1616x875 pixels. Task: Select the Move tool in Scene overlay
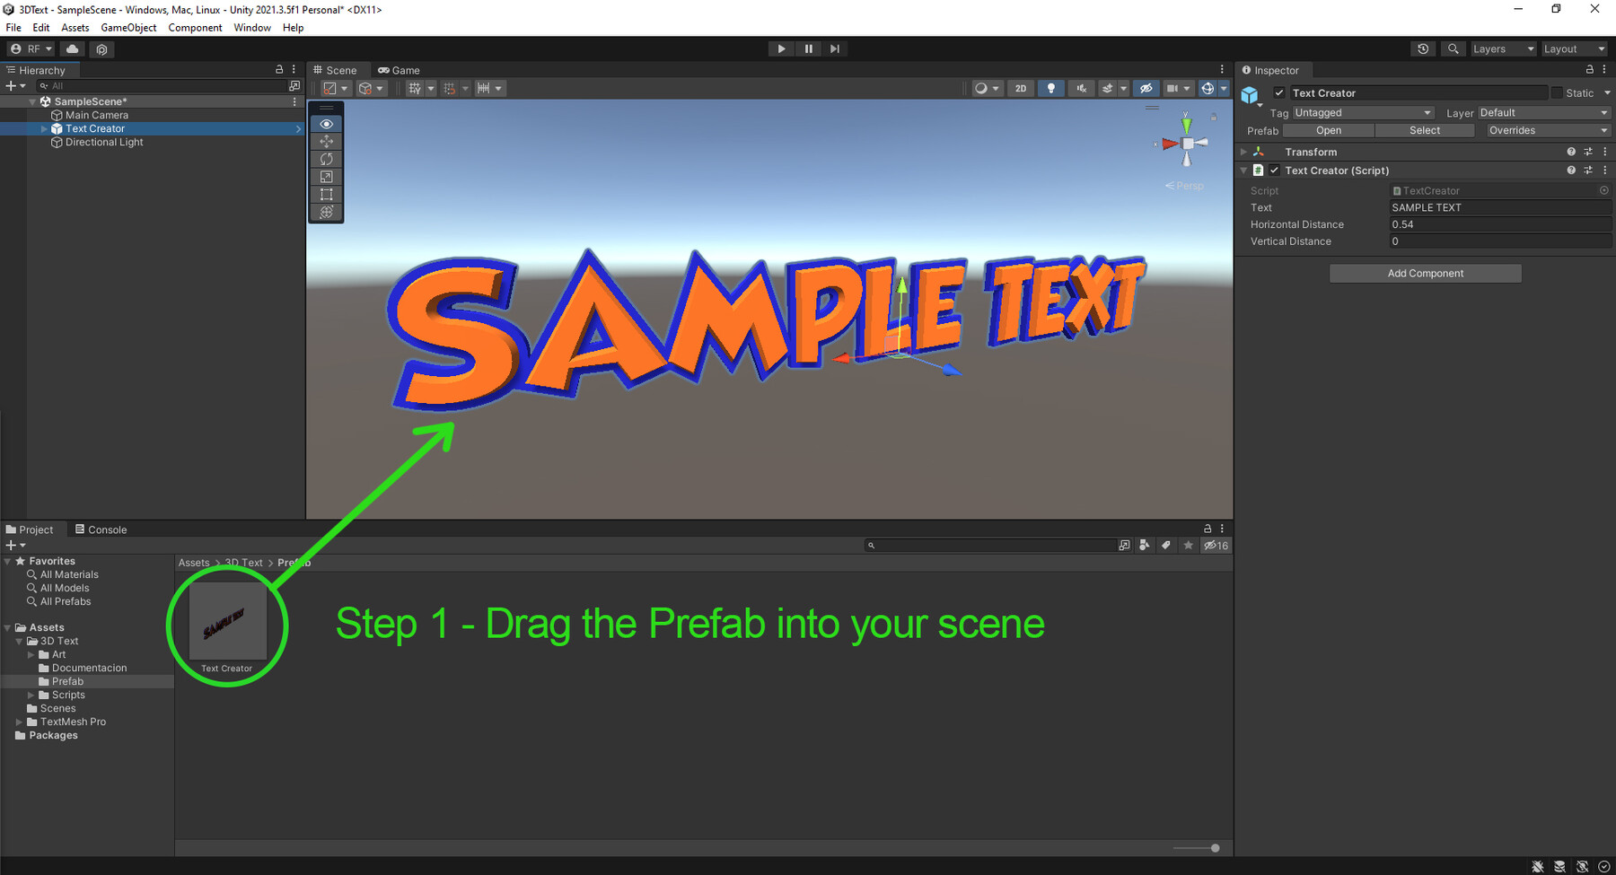326,142
